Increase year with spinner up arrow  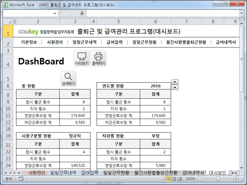click(x=175, y=82)
